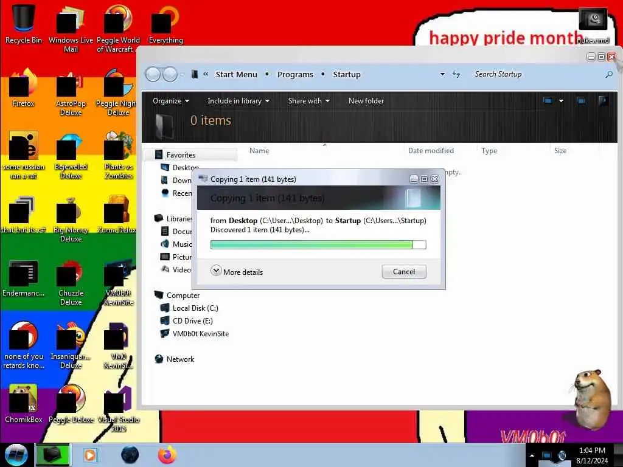This screenshot has height=467, width=623.
Task: Select the ChomikBox desktop icon
Action: pos(24,404)
